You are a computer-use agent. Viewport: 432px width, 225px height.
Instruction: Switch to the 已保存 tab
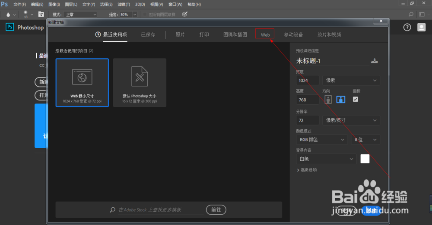(x=148, y=34)
